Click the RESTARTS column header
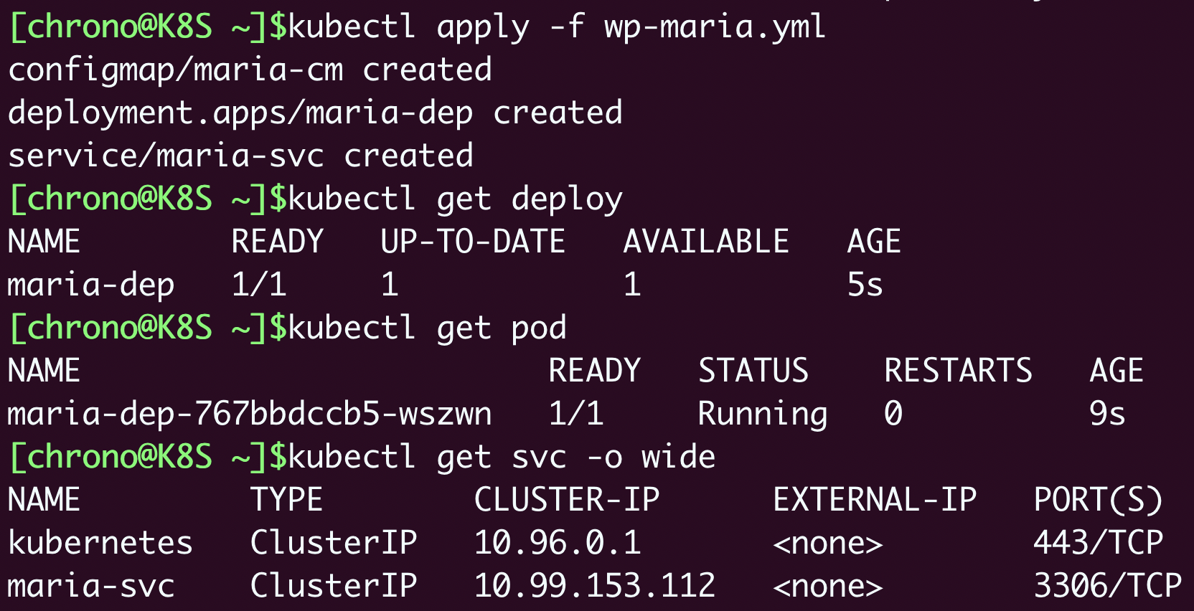 tap(957, 371)
